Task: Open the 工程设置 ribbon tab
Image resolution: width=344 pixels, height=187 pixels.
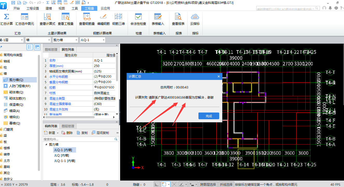Action: [x=33, y=8]
